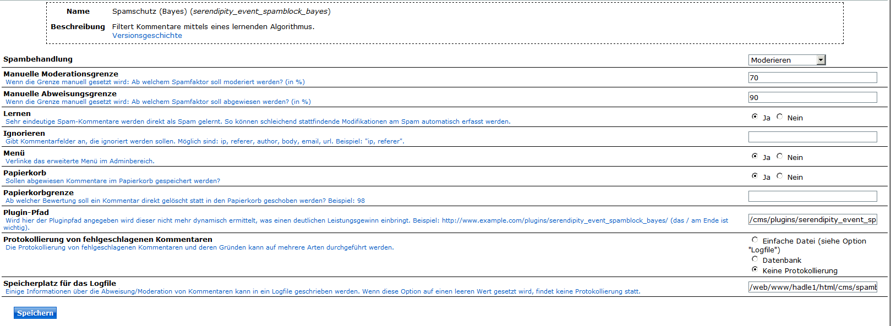Click the Logfile storage path field
891x326 pixels.
click(x=812, y=287)
